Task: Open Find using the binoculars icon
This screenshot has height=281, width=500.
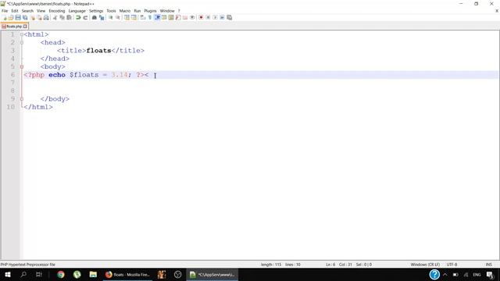Action: point(95,17)
